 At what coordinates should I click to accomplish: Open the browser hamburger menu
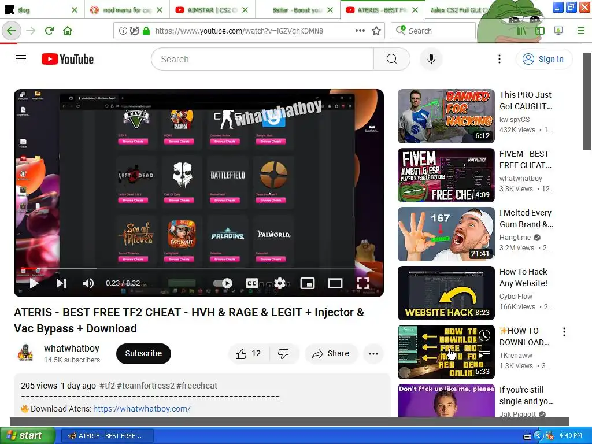click(x=580, y=31)
